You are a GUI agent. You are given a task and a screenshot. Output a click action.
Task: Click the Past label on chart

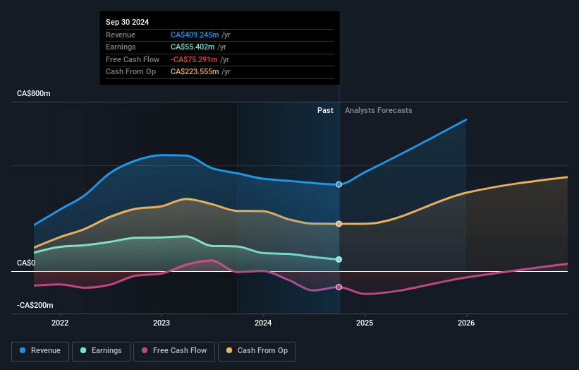coord(325,111)
